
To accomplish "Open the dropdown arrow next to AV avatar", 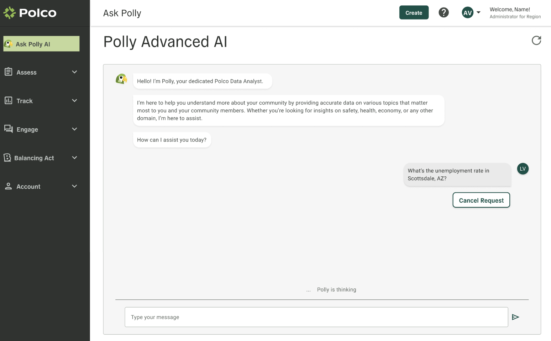I will click(x=478, y=12).
